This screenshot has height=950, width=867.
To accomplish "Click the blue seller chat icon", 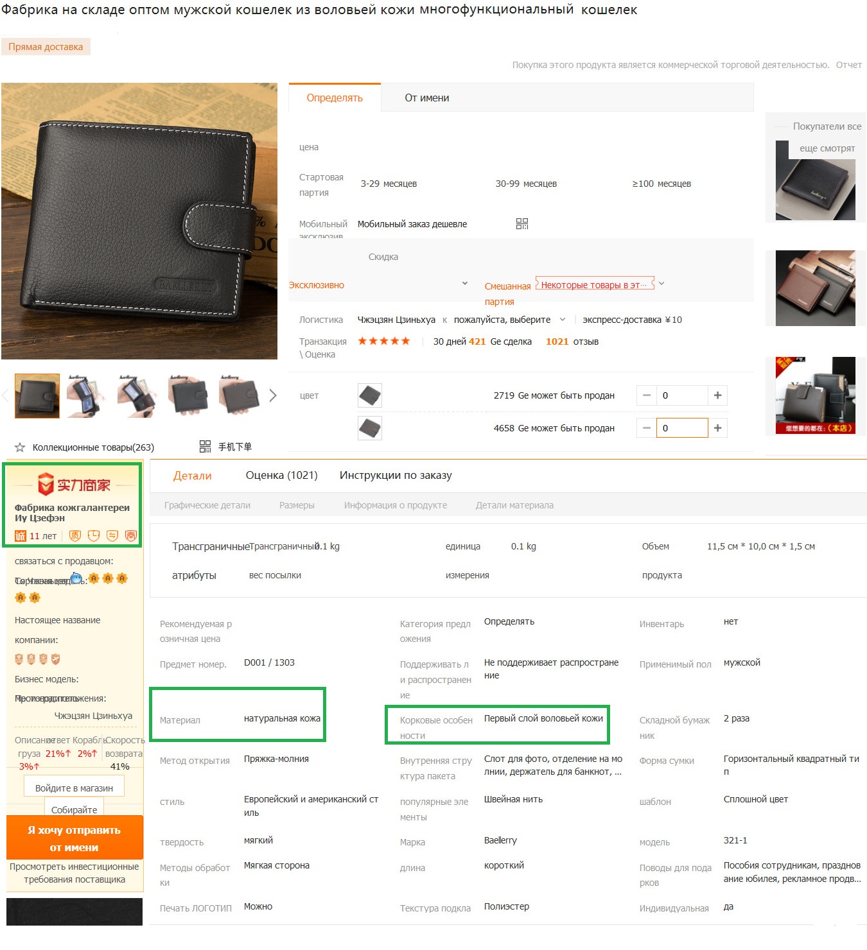I will [76, 578].
